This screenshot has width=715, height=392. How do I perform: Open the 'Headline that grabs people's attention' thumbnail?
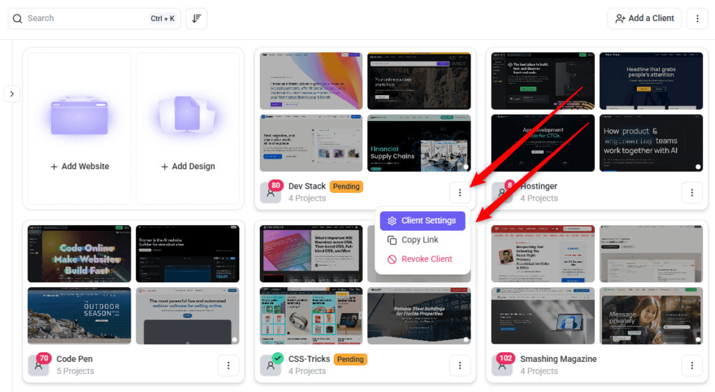[651, 81]
